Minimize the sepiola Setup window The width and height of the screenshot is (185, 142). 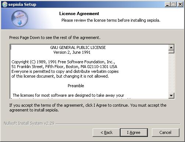(x=167, y=4)
